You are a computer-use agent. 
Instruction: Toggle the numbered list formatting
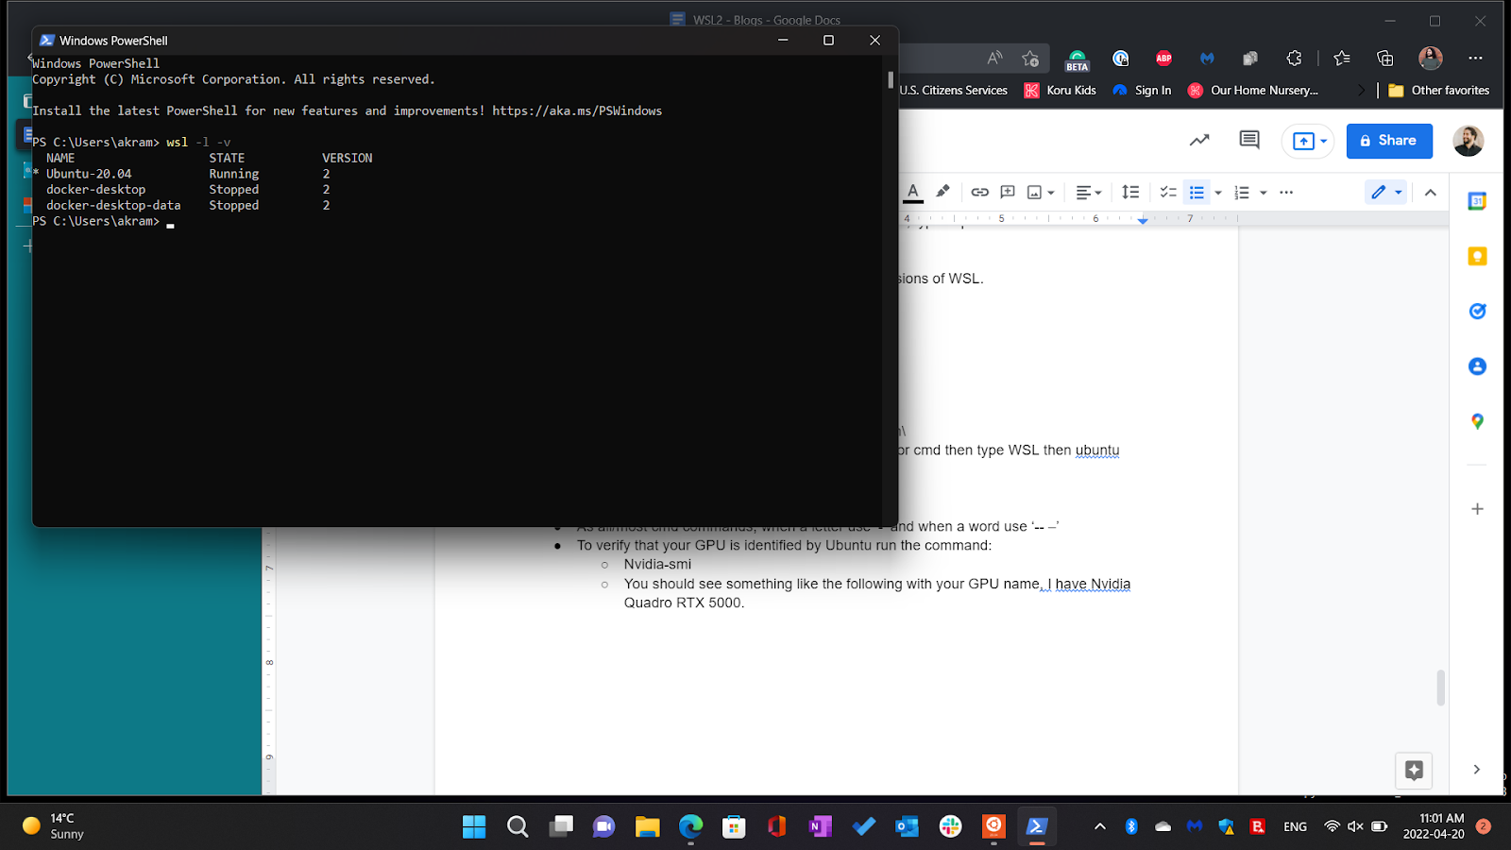pos(1242,193)
